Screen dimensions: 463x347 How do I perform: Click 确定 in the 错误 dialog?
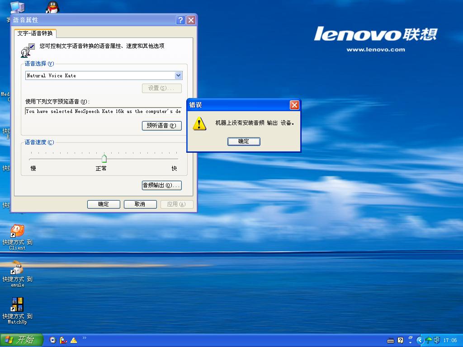tap(244, 141)
